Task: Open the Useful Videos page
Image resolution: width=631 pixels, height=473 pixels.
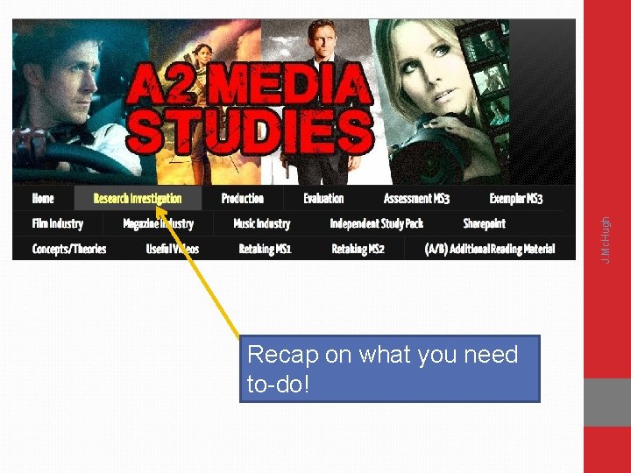Action: point(173,249)
